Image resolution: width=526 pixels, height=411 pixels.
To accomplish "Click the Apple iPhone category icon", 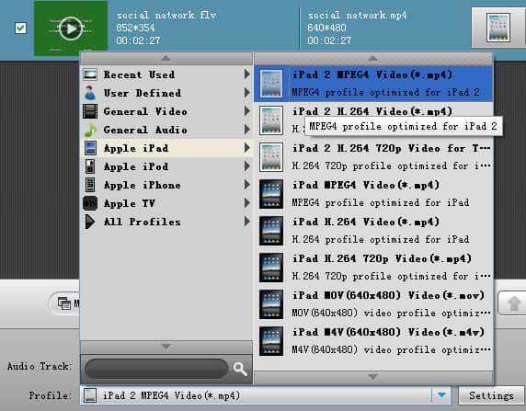I will [90, 185].
